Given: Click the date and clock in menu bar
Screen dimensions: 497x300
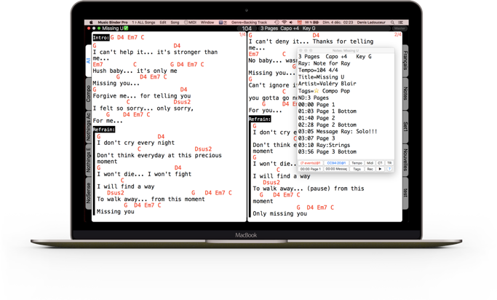Looking at the screenshot, I should pyautogui.click(x=338, y=23).
